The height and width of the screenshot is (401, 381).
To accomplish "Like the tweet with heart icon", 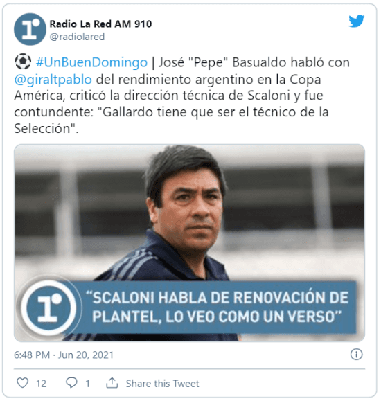I will pyautogui.click(x=23, y=383).
